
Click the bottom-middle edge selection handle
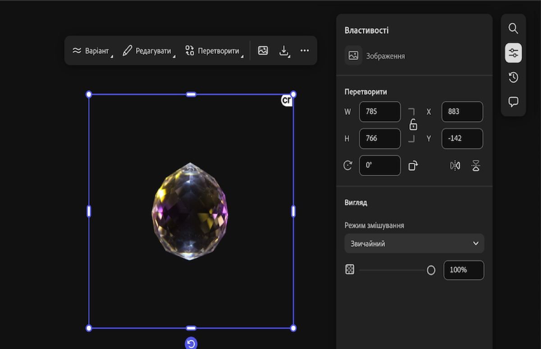(191, 328)
